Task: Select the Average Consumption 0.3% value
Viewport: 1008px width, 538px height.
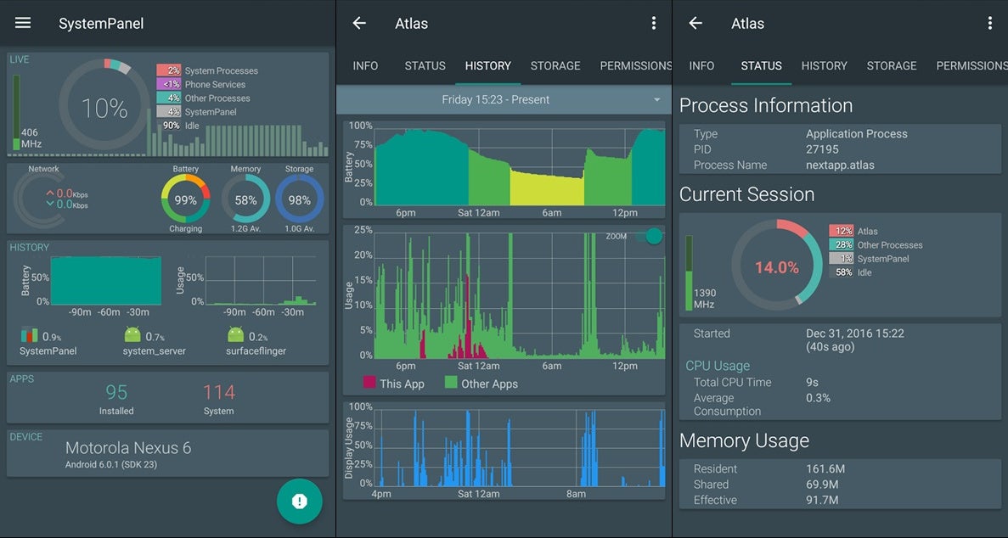Action: point(819,398)
